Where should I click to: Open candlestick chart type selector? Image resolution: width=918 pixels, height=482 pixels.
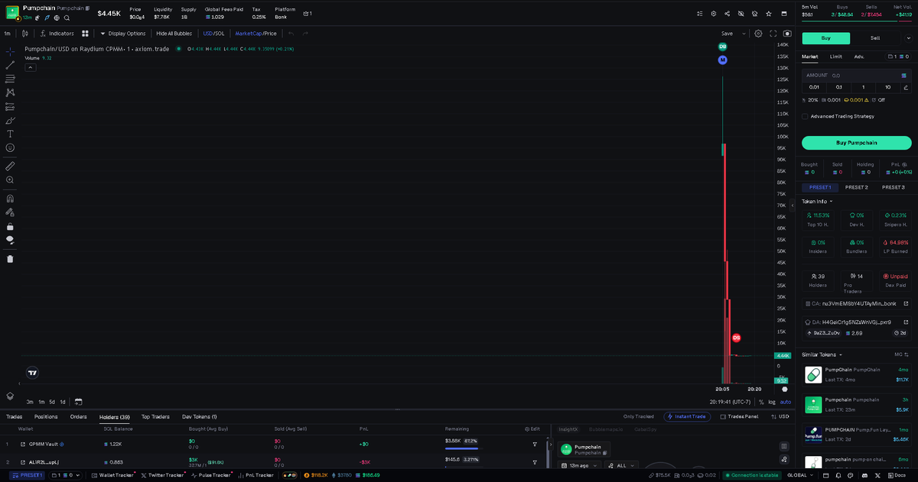pyautogui.click(x=25, y=34)
